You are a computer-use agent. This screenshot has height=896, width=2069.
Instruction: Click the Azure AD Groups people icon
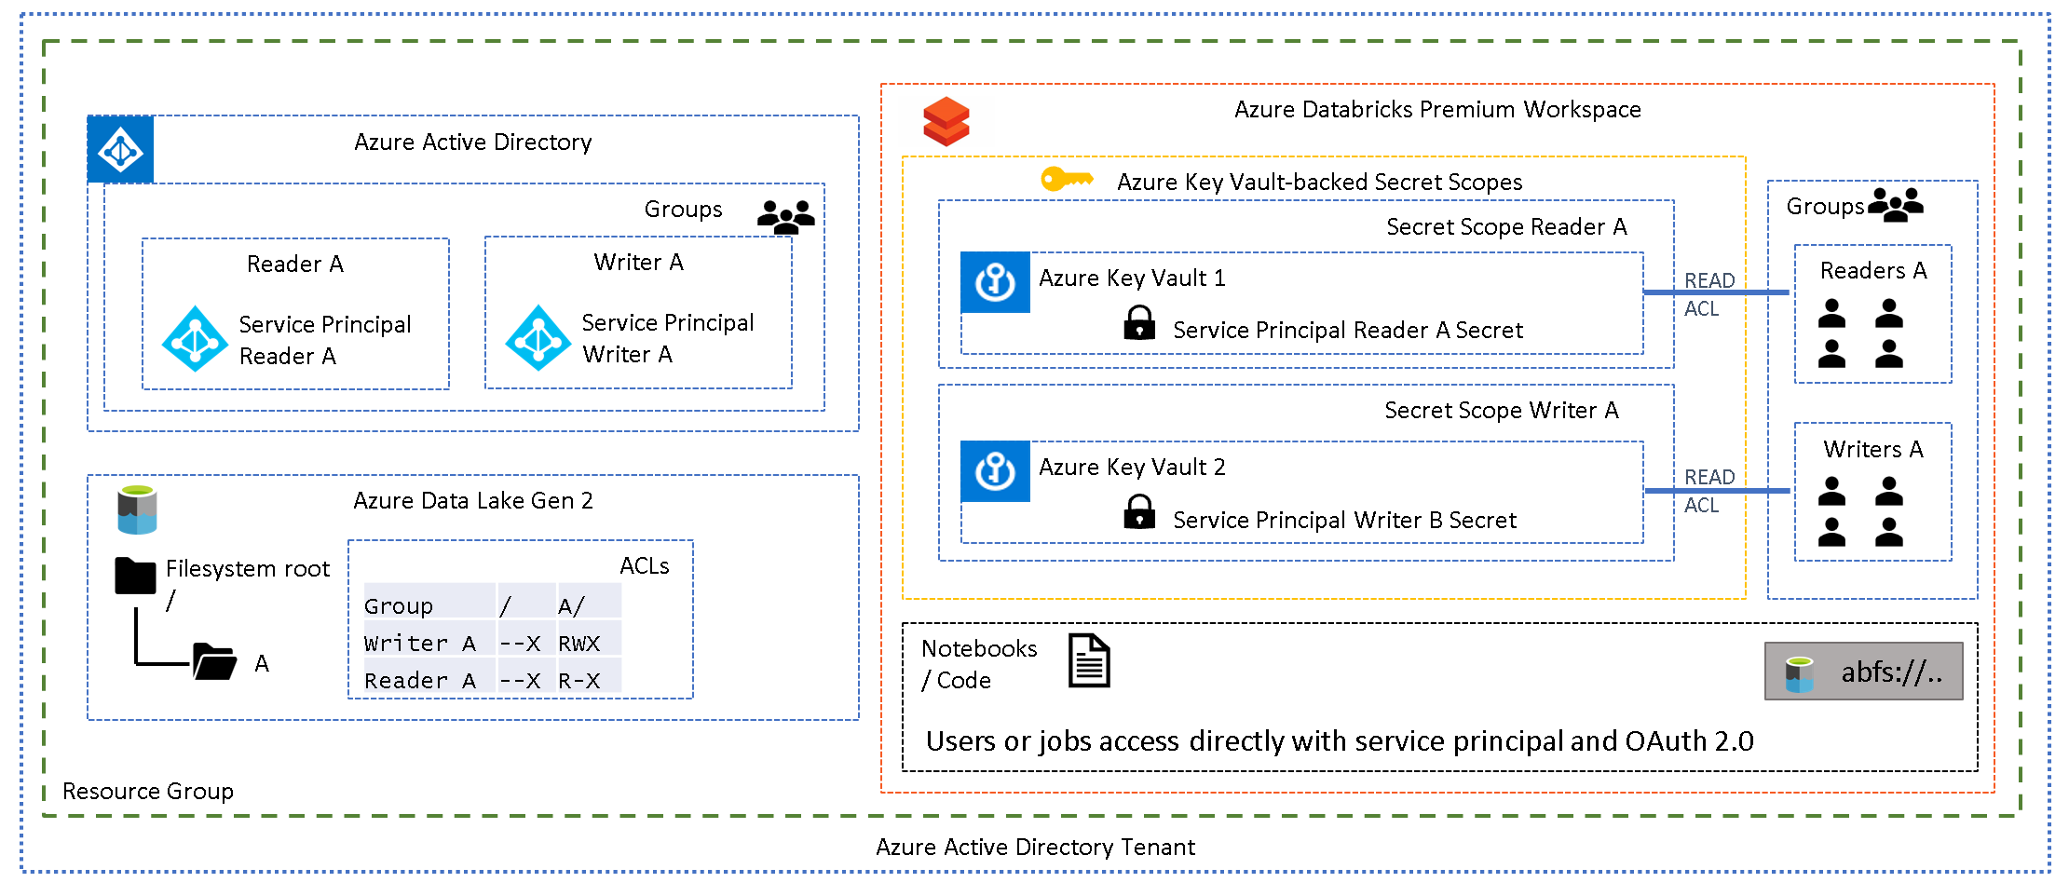(x=786, y=216)
